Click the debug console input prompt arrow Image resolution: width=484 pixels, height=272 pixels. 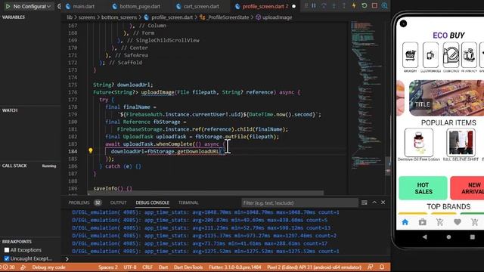pos(67,258)
